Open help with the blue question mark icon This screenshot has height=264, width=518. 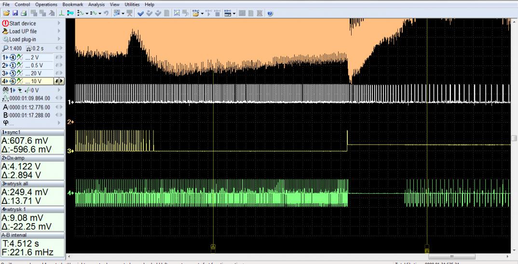pos(270,13)
